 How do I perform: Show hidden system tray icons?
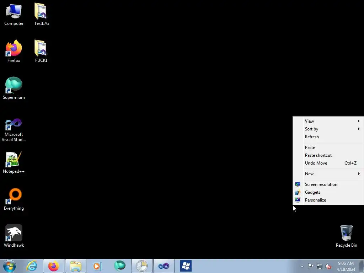click(302, 266)
